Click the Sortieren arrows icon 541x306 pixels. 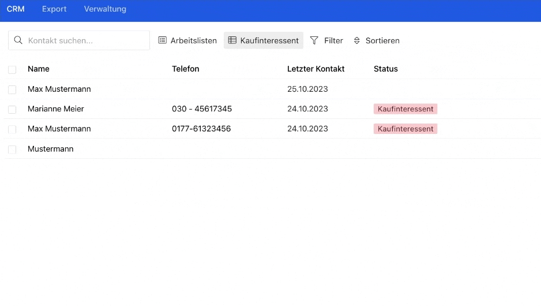(357, 40)
